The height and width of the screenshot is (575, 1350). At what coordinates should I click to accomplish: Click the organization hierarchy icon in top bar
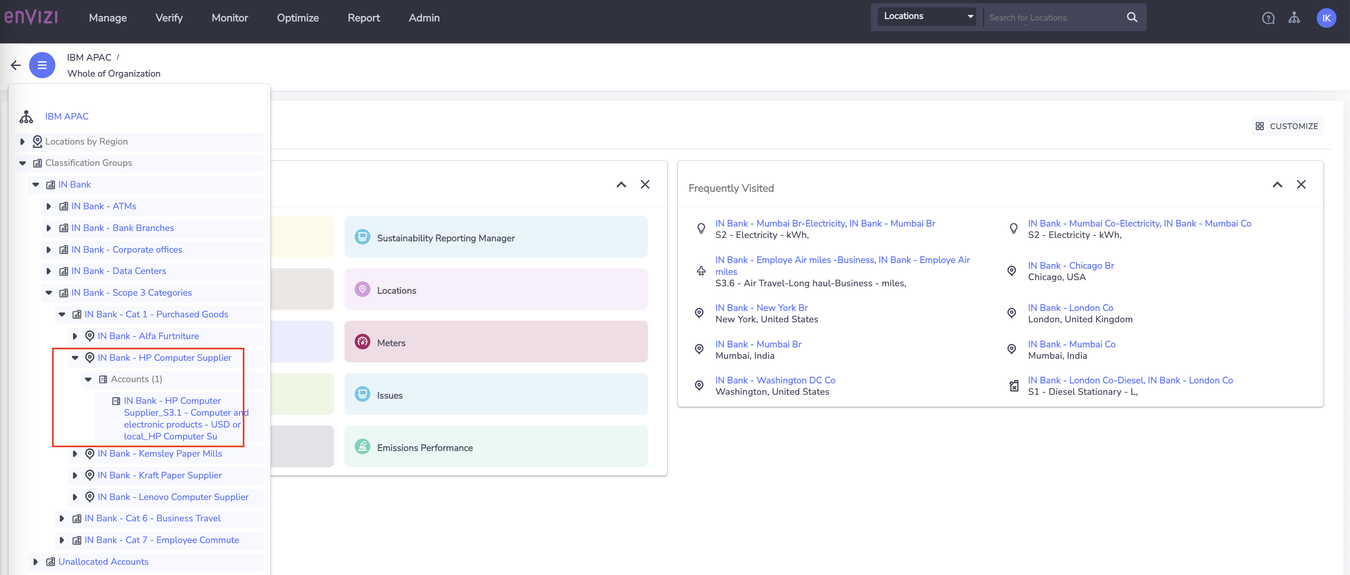click(x=1295, y=17)
